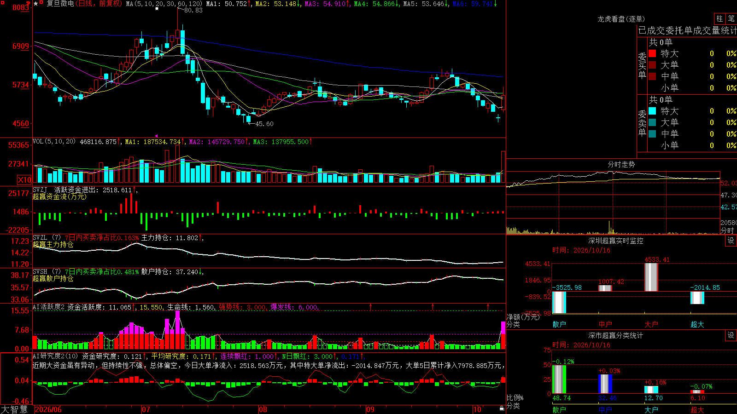This screenshot has width=737, height=414.
Task: Click the X10 volume scale box
Action: (x=24, y=180)
